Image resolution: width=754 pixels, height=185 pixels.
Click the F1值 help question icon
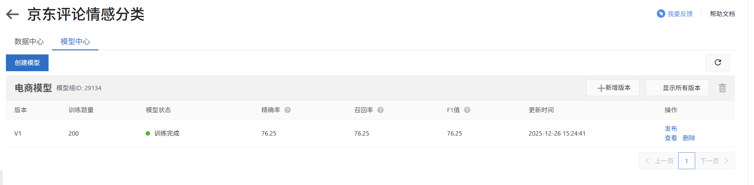click(467, 110)
